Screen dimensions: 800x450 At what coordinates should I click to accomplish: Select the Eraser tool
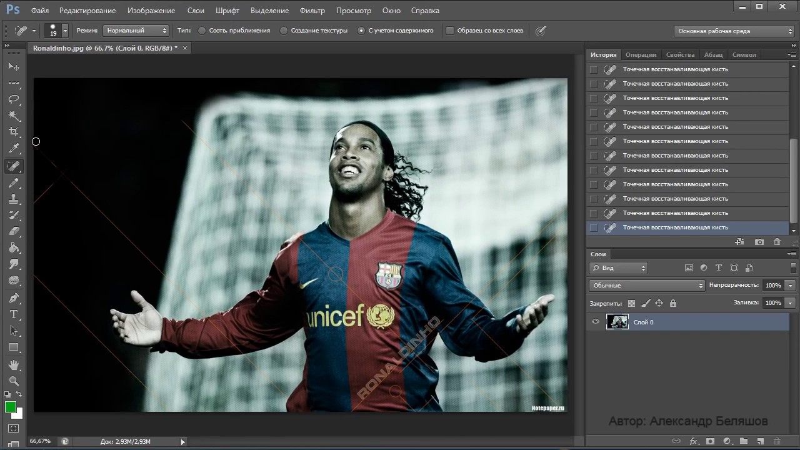14,232
